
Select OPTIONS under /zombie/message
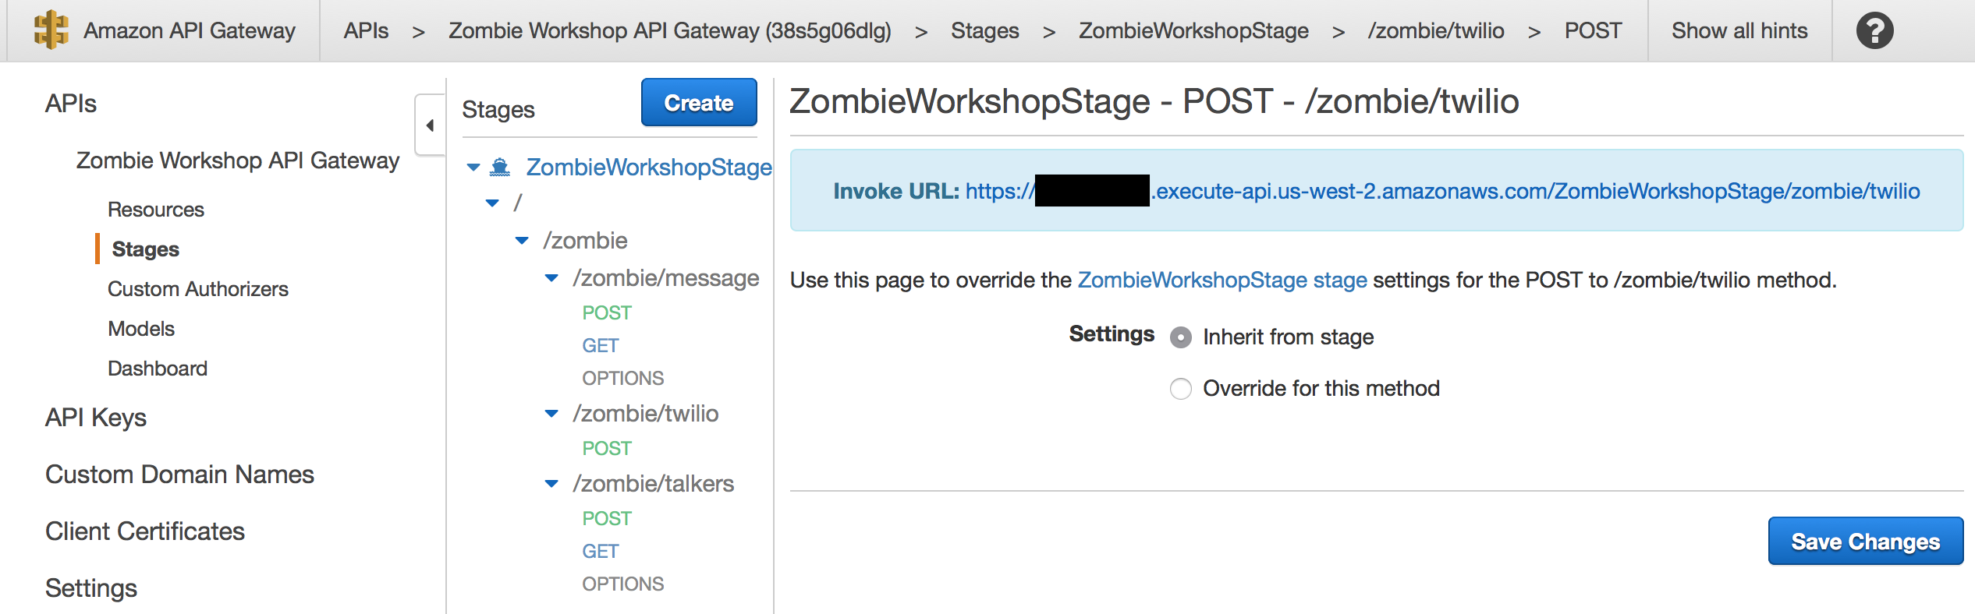pyautogui.click(x=623, y=379)
